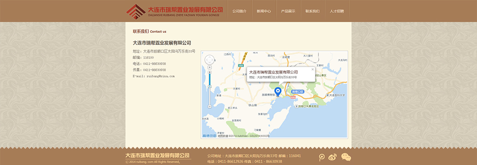Image resolution: width=477 pixels, height=165 pixels.
Task: Open the Weibo icon in footer
Action: (333, 157)
